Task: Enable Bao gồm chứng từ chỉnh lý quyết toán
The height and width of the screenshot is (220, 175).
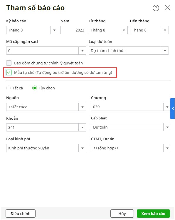Action: (x=9, y=63)
